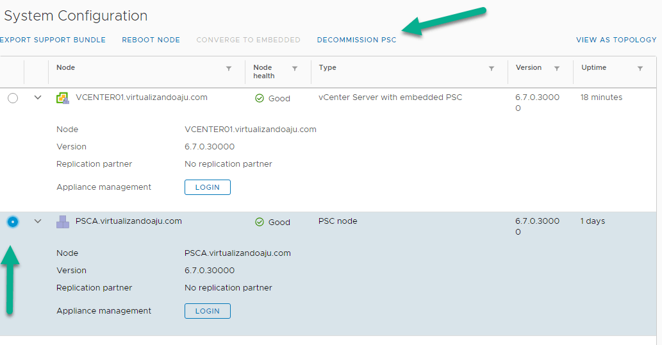
Task: Collapse the VCENTER01 node details chevron
Action: pos(38,98)
